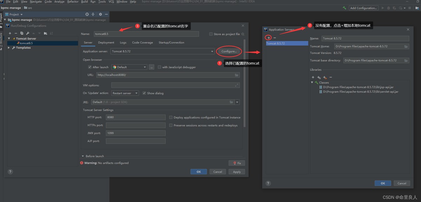Switch to Logs tab

123,42
